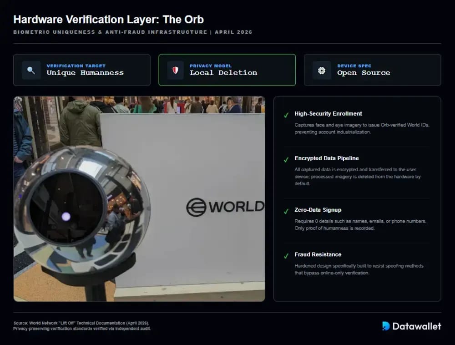Select the Device Spec Open Source card
The image size is (455, 345).
point(373,70)
